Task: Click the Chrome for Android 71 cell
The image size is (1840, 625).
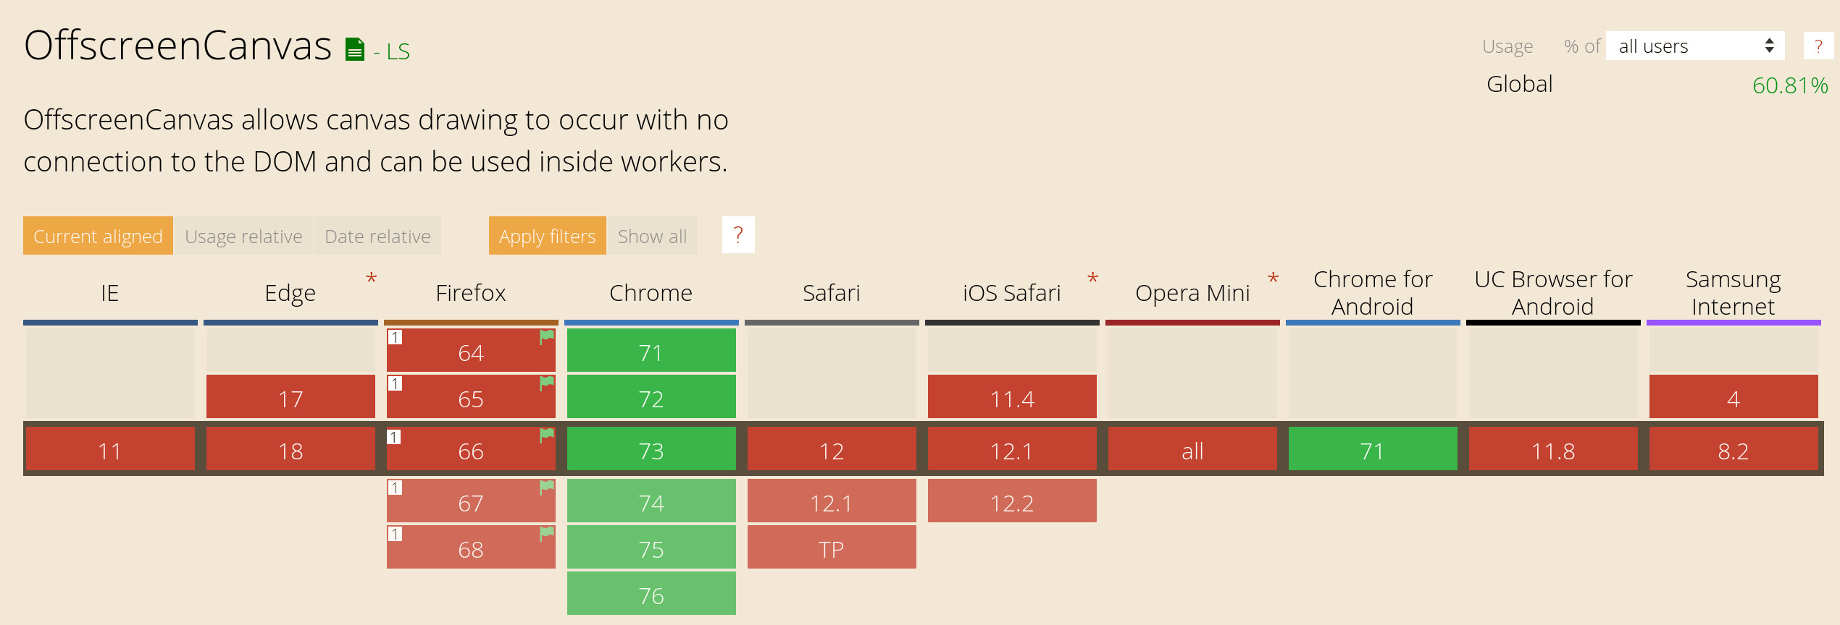Action: (x=1373, y=448)
